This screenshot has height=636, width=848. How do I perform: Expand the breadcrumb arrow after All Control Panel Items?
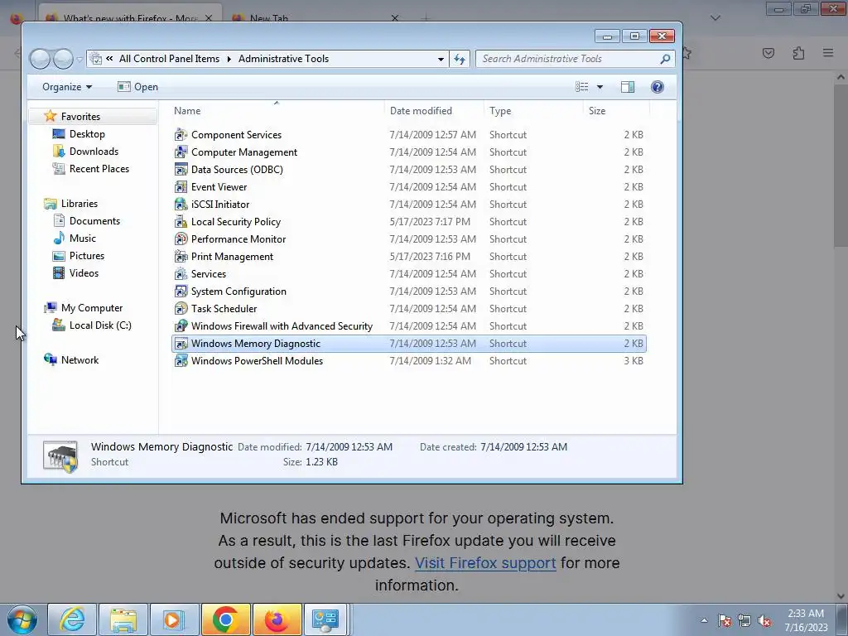[x=229, y=59]
